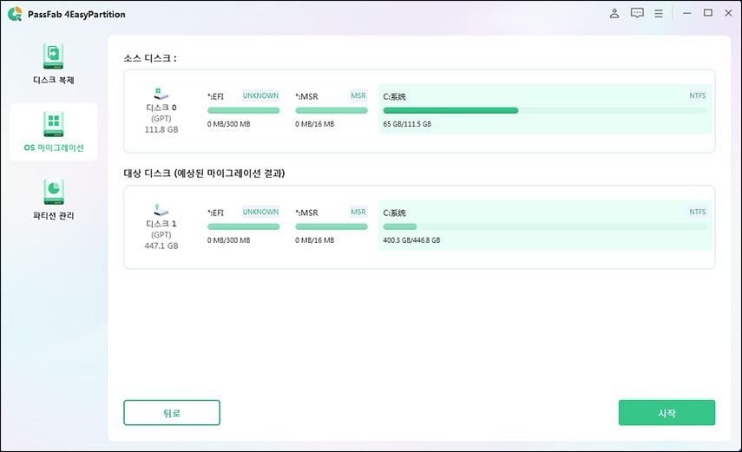Image resolution: width=742 pixels, height=452 pixels.
Task: Click source EFI partition usage bar
Action: click(x=243, y=110)
